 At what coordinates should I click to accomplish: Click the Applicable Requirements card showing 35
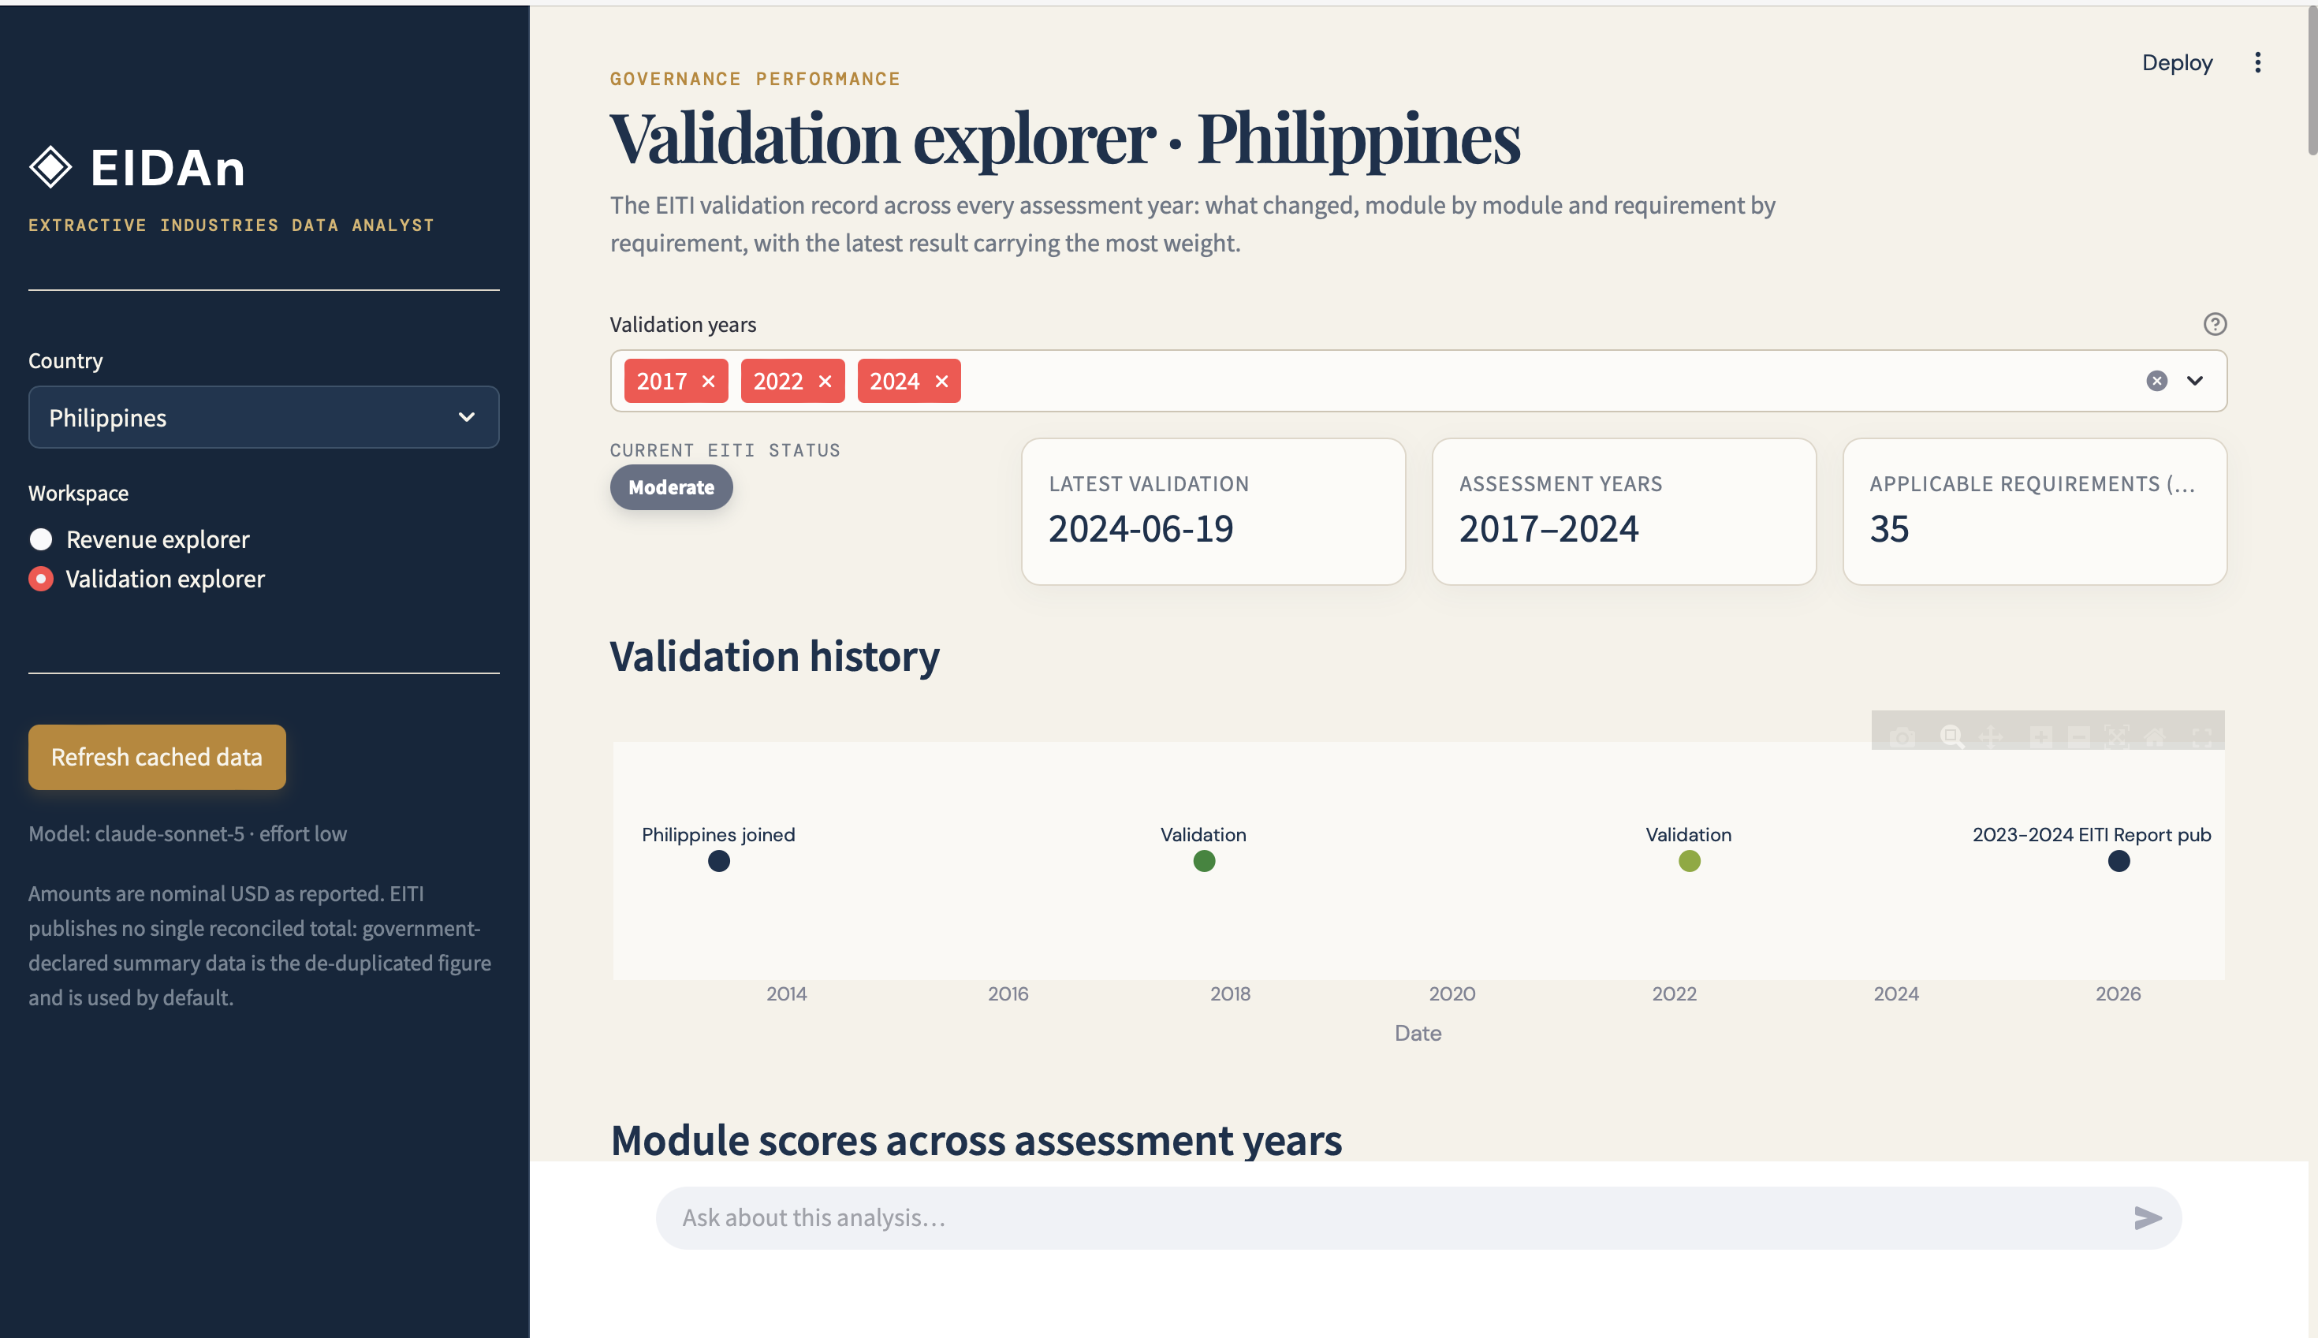[x=2034, y=512]
